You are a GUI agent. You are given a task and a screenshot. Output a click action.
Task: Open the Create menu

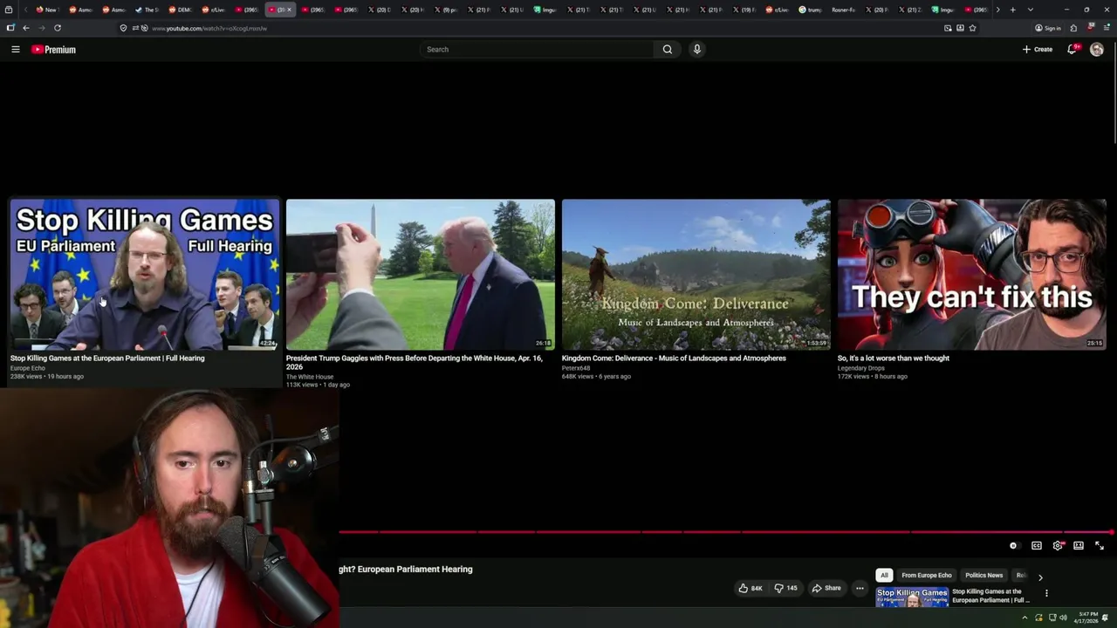coord(1038,50)
